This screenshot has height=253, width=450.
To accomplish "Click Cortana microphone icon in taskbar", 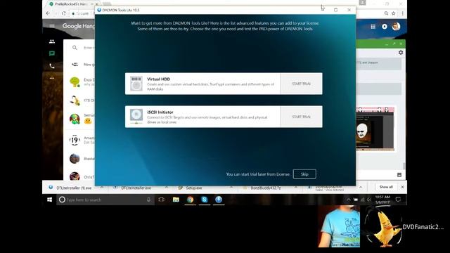I will coord(148,200).
